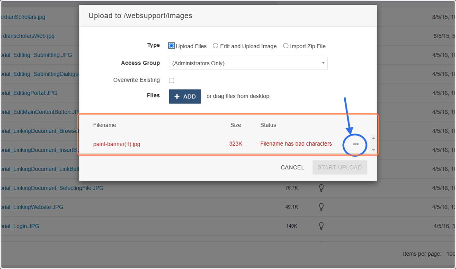Click the file list scrollbar down arrow
The width and height of the screenshot is (456, 269).
pyautogui.click(x=373, y=150)
